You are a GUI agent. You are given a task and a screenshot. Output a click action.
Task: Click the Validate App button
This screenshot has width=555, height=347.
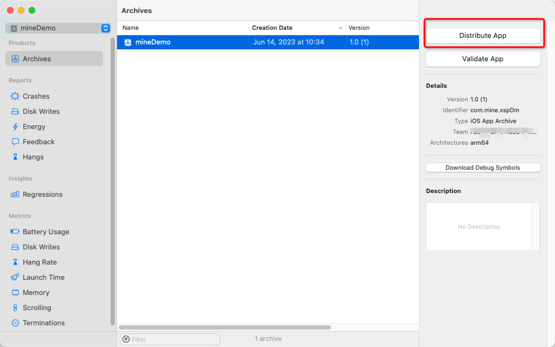click(x=483, y=59)
